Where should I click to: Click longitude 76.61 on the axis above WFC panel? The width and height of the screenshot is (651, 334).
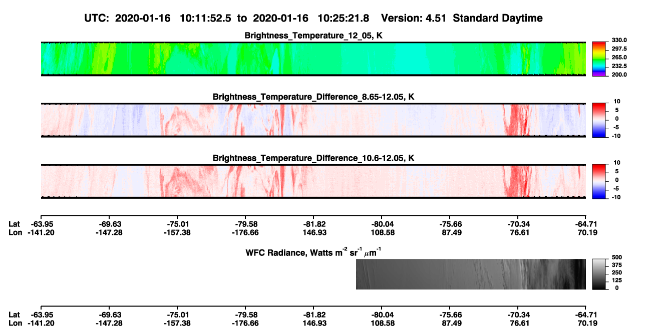pyautogui.click(x=518, y=232)
